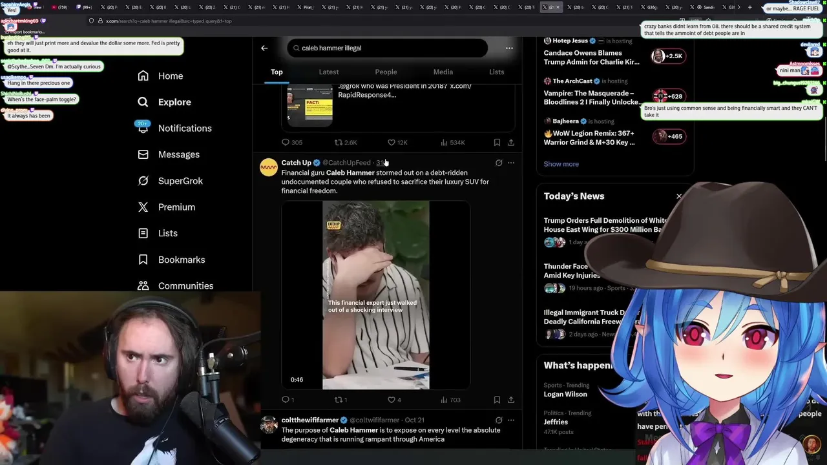
Task: Click the browser address bar URL
Action: 169,21
